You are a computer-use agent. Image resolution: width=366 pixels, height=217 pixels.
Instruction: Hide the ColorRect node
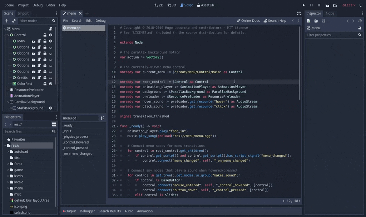[50, 84]
